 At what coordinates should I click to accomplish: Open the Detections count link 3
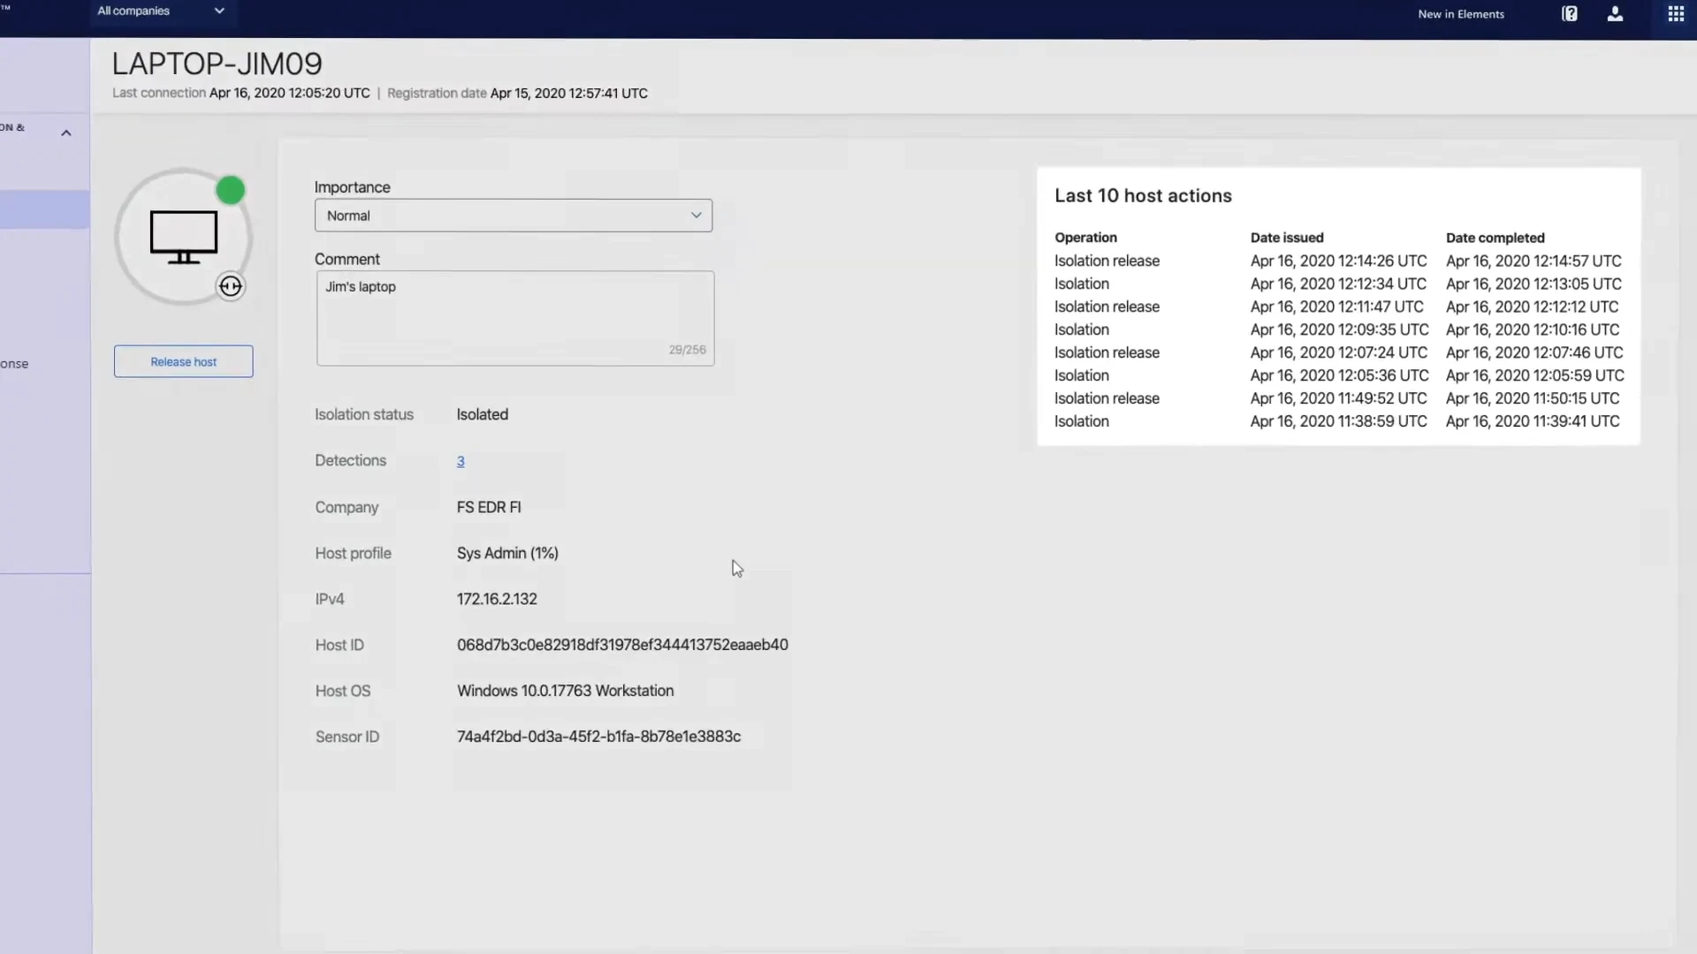coord(460,461)
